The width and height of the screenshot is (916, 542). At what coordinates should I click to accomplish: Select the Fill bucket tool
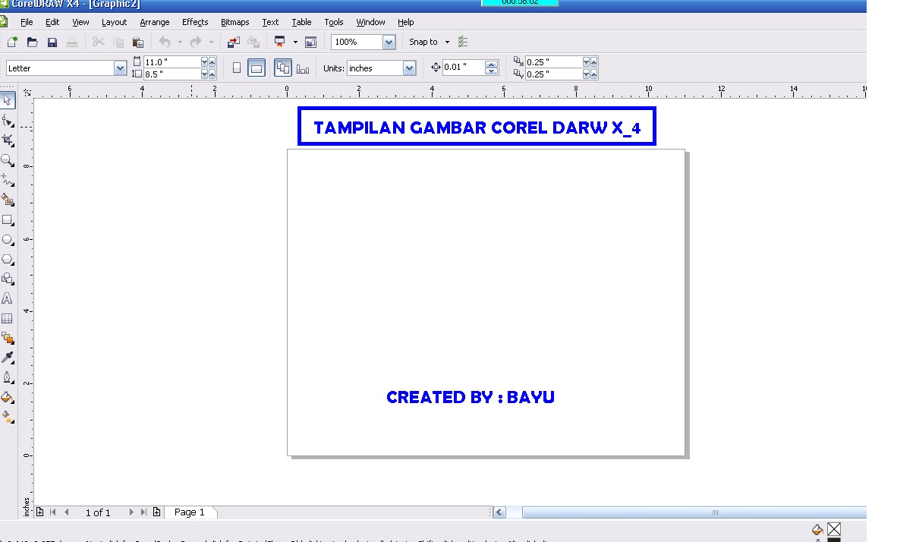8,397
